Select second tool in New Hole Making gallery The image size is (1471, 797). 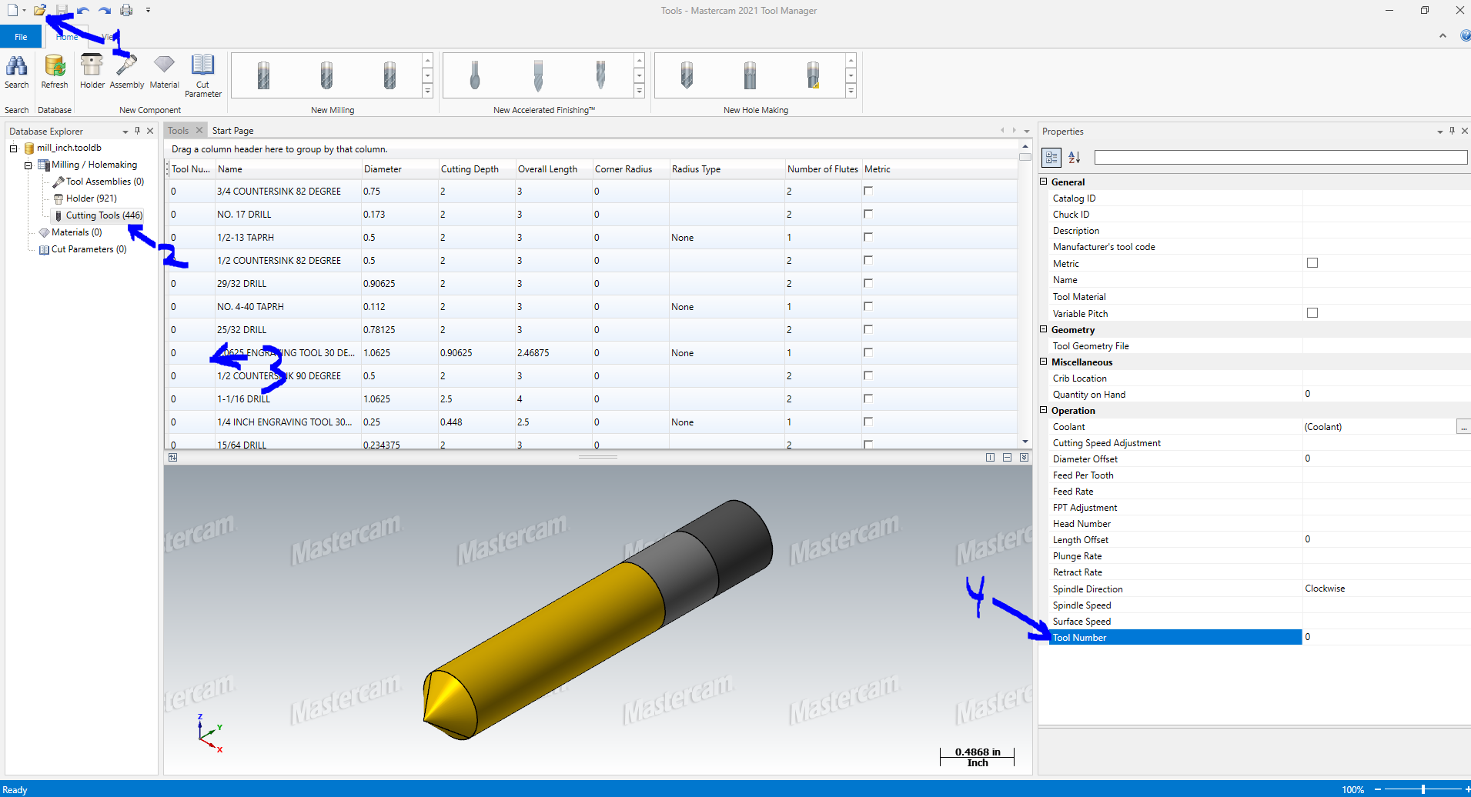(750, 75)
